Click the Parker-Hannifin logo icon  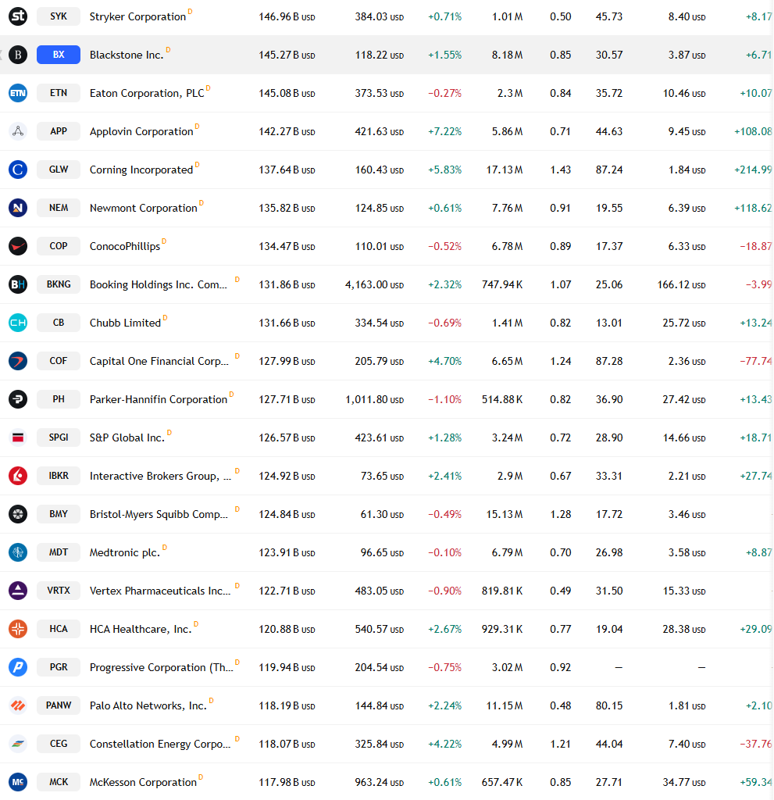[x=18, y=399]
